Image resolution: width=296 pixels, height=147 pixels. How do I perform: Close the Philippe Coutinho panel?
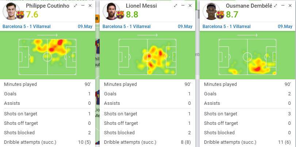point(90,6)
